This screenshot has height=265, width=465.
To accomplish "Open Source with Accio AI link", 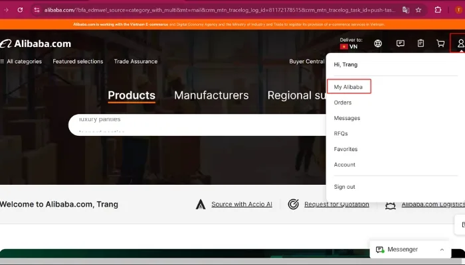I will pyautogui.click(x=242, y=204).
